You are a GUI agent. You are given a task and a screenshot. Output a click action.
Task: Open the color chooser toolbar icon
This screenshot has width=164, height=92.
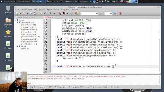point(77,13)
